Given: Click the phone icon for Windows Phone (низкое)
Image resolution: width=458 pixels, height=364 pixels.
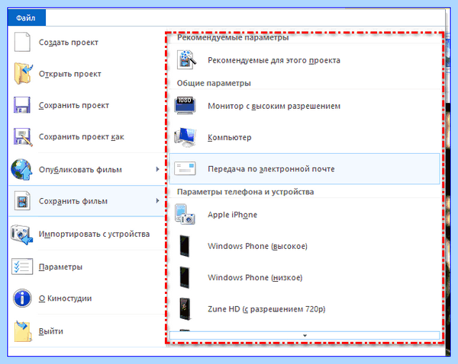Looking at the screenshot, I should coord(185,277).
